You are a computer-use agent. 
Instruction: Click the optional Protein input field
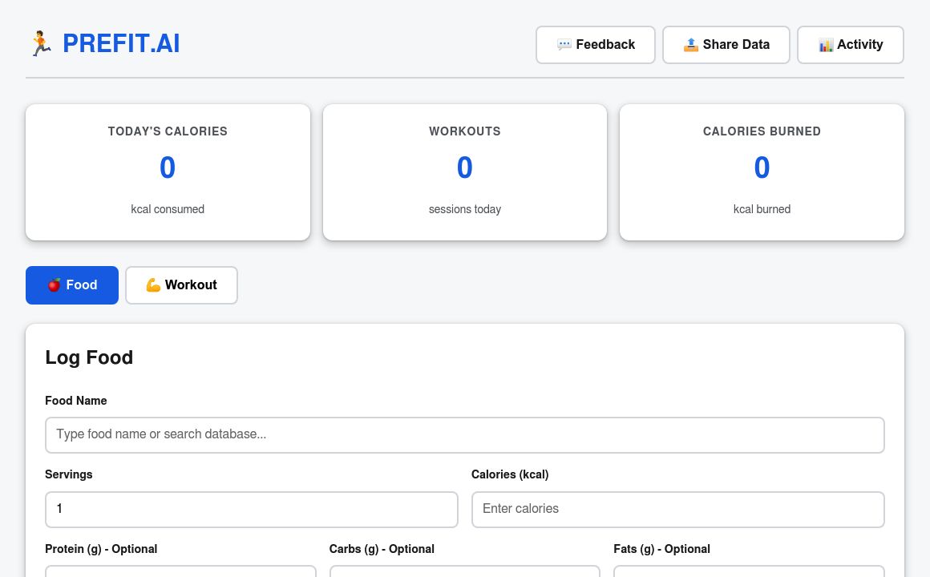coord(180,573)
